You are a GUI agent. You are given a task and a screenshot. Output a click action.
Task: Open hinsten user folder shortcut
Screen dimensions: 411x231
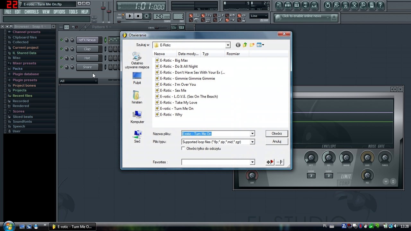click(x=137, y=97)
